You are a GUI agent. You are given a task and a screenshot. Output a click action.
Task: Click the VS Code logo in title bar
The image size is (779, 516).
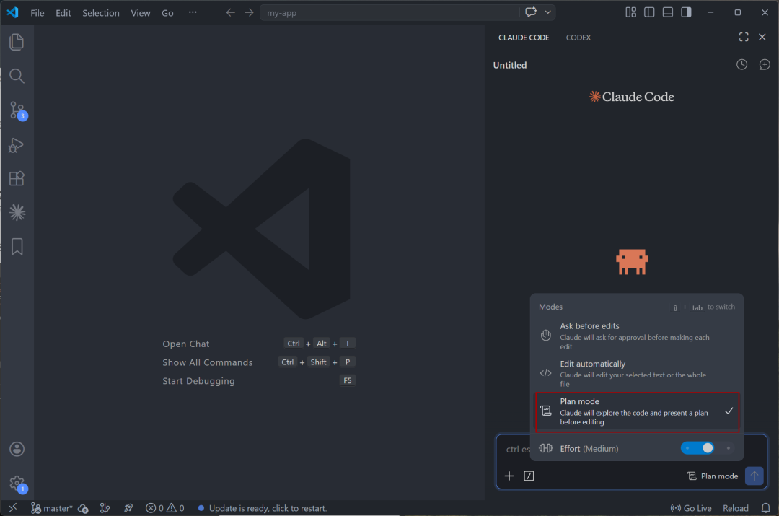tap(12, 12)
